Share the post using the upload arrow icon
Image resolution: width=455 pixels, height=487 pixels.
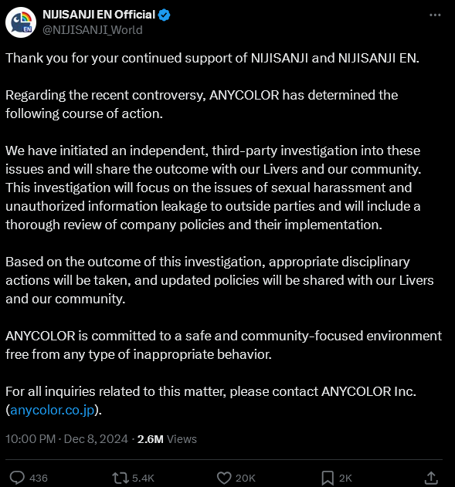click(x=431, y=478)
